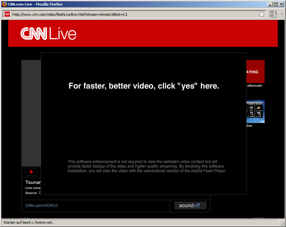Screen dimensions: 286x227
Task: Click the 'aftermath' video caption
Action: 254,86
